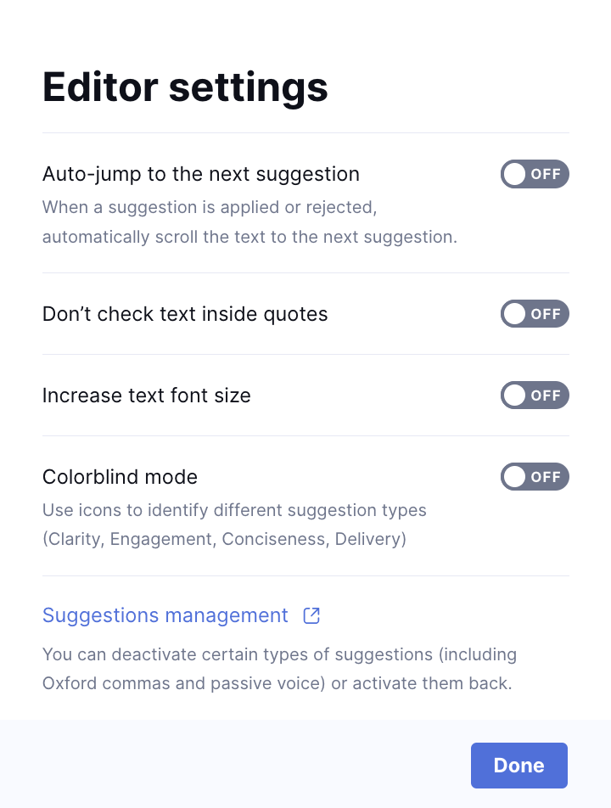Select the Editor settings heading
611x808 pixels.
click(185, 87)
